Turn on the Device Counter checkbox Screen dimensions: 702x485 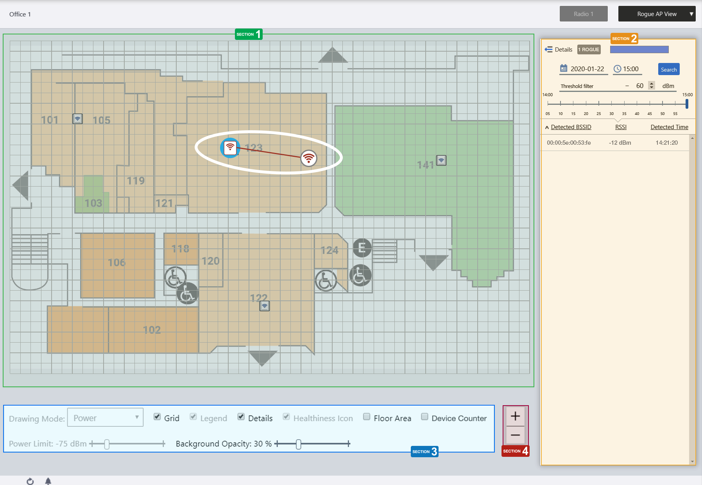[x=424, y=417]
